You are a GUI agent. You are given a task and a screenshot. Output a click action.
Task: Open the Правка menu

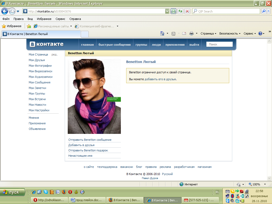[18, 19]
